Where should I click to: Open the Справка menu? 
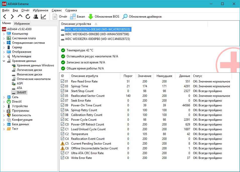pos(71,10)
